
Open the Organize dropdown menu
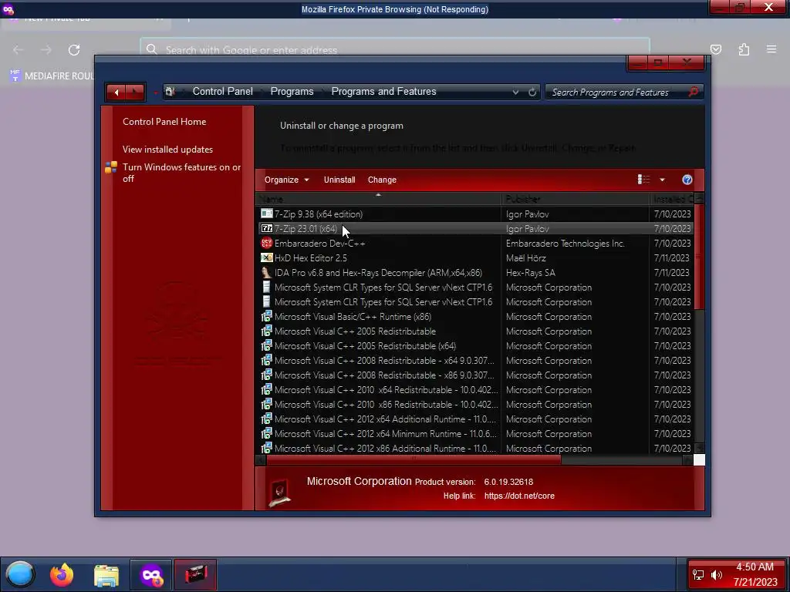287,180
